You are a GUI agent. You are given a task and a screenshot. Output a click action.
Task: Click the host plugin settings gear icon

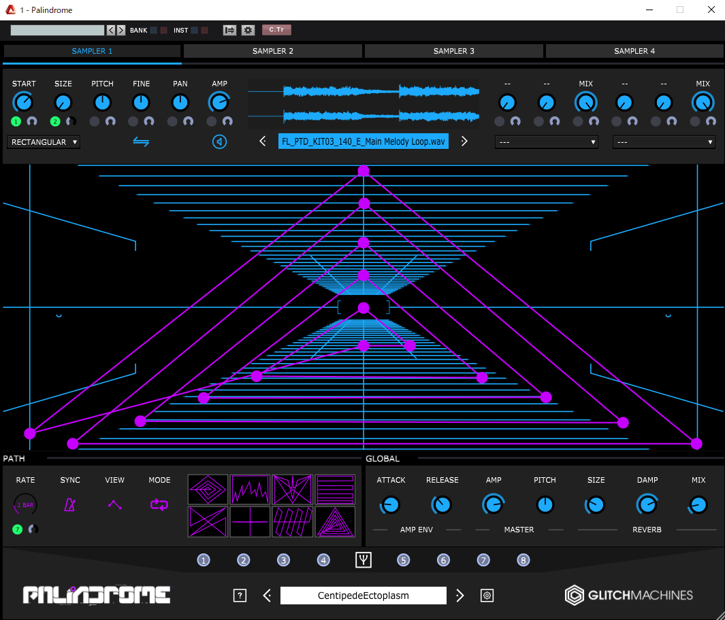[x=248, y=30]
